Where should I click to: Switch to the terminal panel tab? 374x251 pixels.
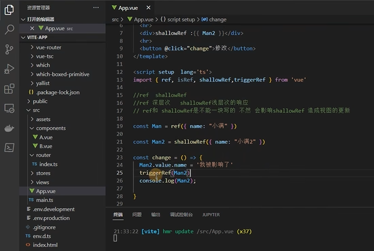pos(118,215)
